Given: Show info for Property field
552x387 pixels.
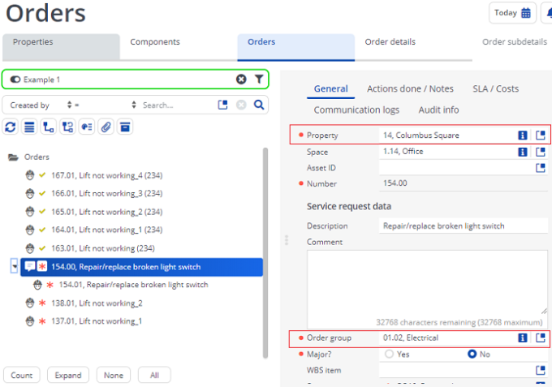Looking at the screenshot, I should (x=523, y=135).
